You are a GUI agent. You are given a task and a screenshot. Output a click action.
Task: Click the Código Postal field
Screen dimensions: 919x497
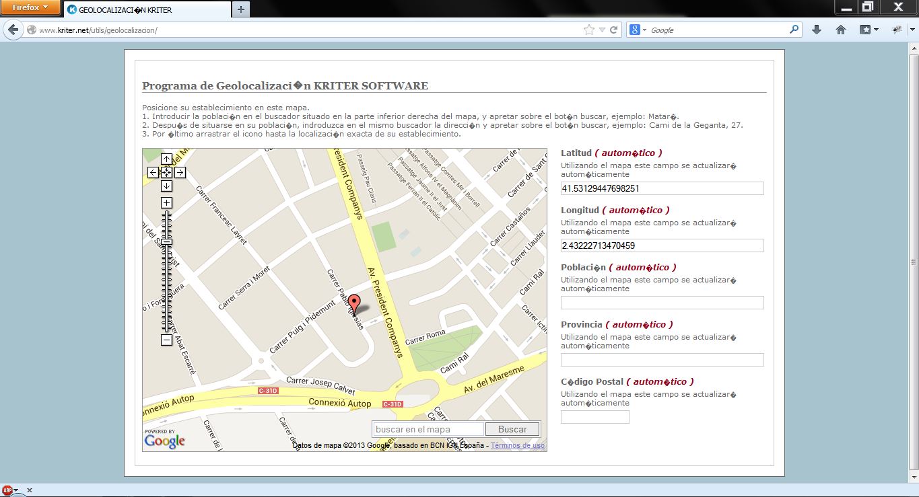[595, 417]
